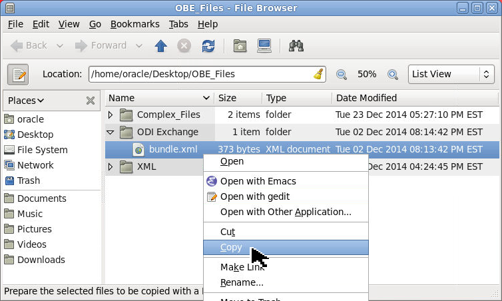The width and height of the screenshot is (502, 301).
Task: Sort by Date Modified column header
Action: coord(415,98)
